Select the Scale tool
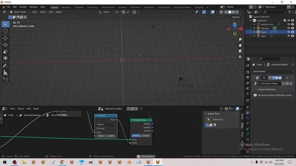This screenshot has width=296, height=166. (x=5, y=52)
